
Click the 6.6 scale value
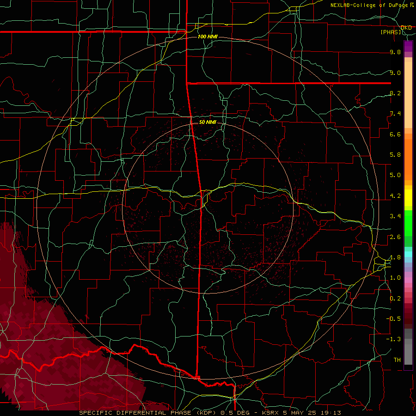(395, 134)
